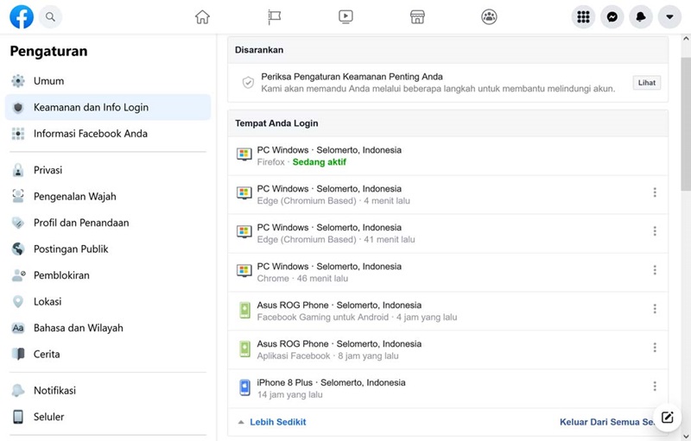Open options for Chrome session 46 menit lalu

point(655,270)
